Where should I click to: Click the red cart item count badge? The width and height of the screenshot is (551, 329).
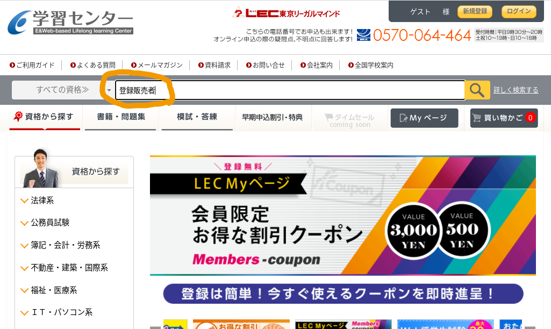tap(530, 118)
